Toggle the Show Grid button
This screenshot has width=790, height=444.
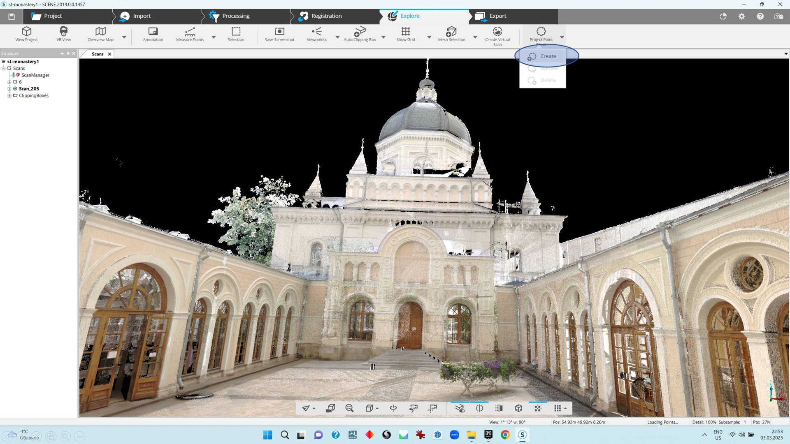coord(405,34)
